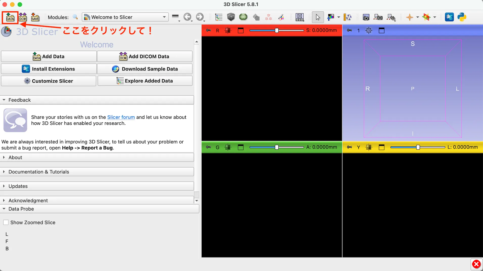
Task: Select the mouse interaction pointer icon
Action: (318, 17)
